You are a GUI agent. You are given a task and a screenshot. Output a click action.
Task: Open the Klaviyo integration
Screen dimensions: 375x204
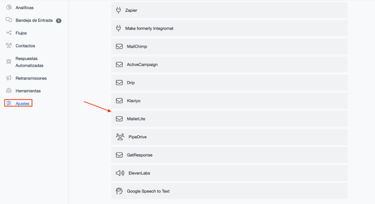pos(229,101)
